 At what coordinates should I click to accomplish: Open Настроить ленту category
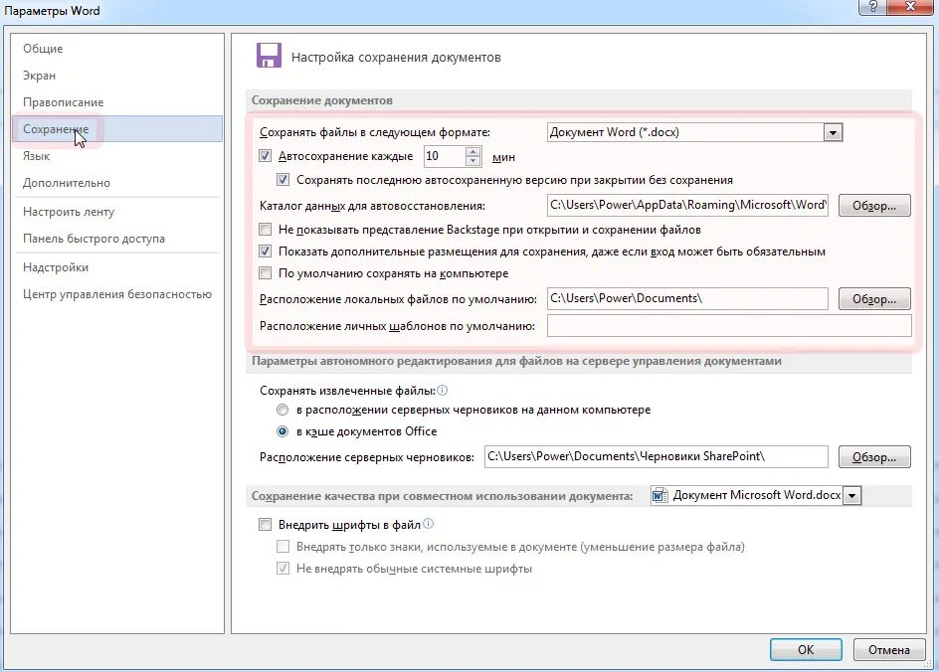pyautogui.click(x=116, y=211)
